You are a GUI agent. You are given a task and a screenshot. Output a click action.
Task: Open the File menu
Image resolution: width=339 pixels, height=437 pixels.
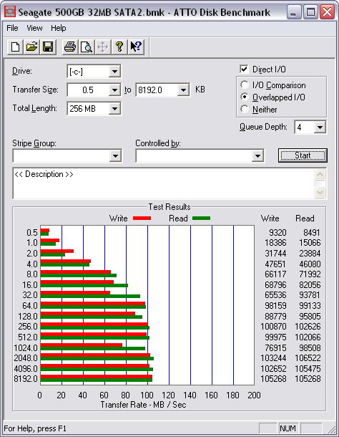[12, 28]
